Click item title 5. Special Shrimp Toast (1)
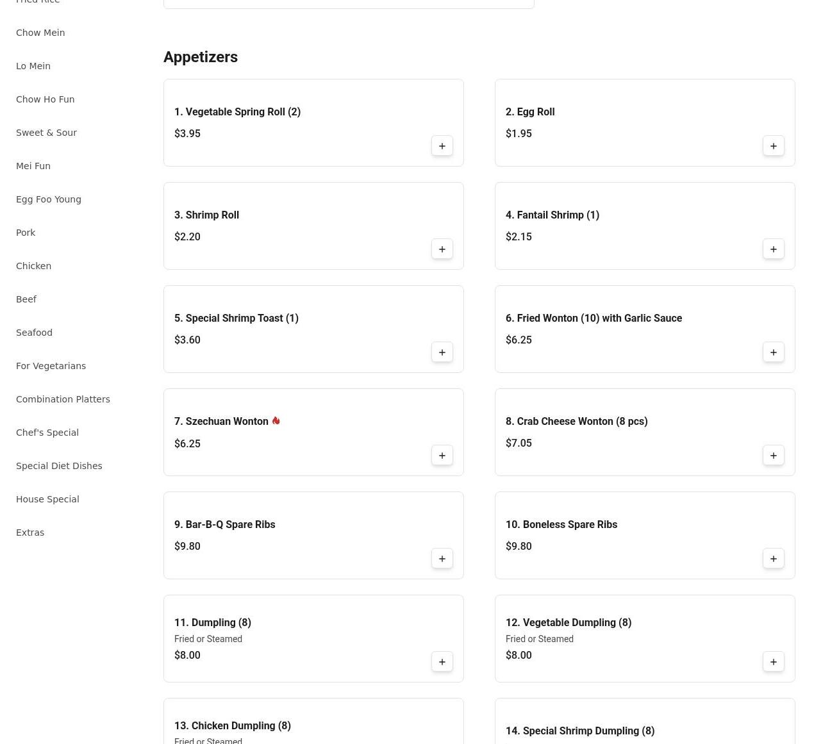 tap(237, 318)
